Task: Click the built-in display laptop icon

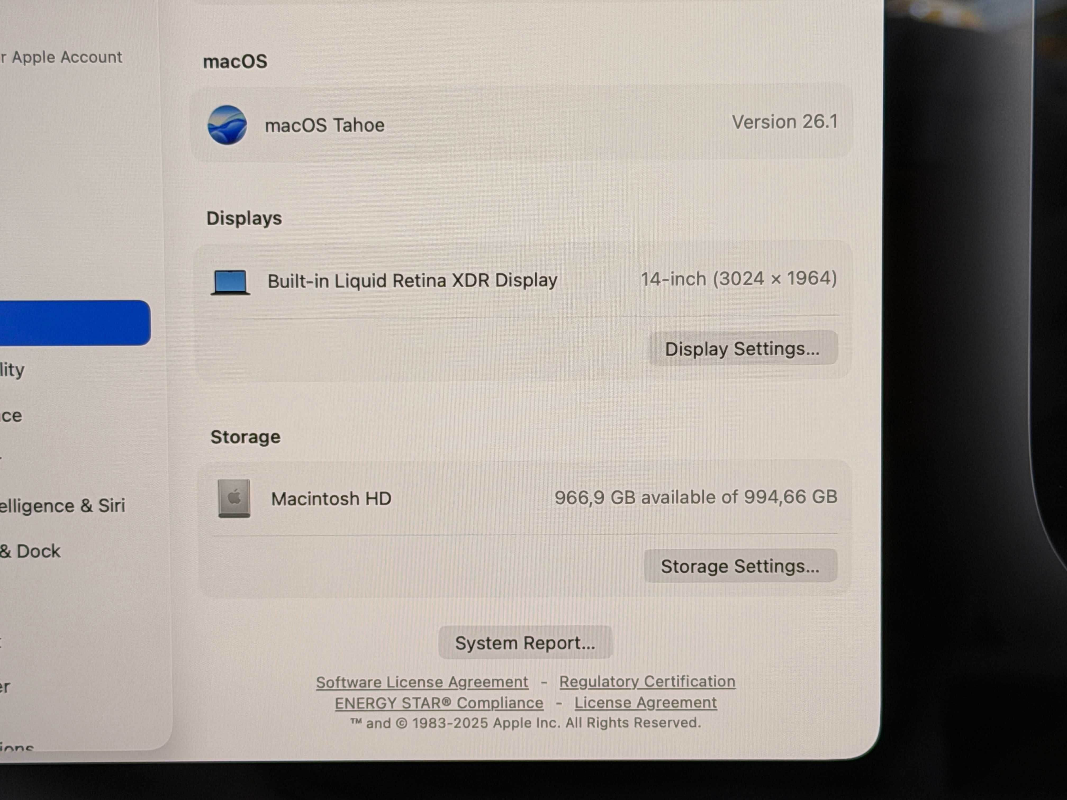Action: 230,282
